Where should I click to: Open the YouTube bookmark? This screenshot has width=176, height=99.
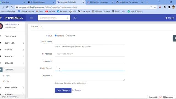[50, 12]
